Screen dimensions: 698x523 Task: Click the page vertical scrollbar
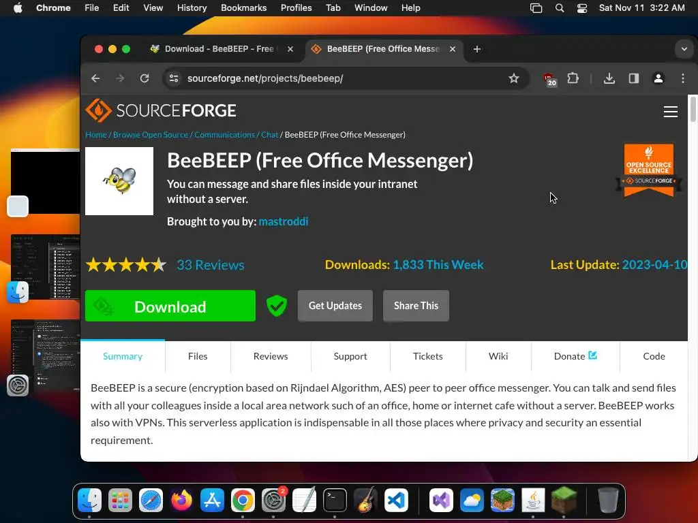[693, 108]
